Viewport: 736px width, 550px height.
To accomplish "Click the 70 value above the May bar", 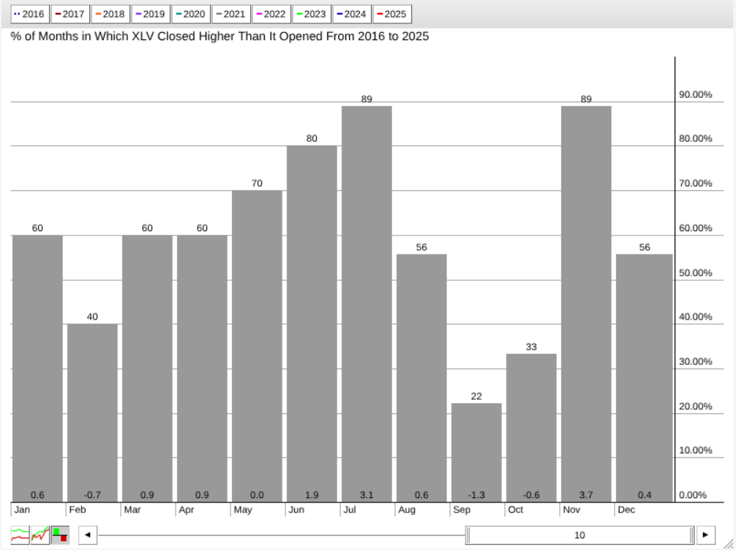I will 258,184.
